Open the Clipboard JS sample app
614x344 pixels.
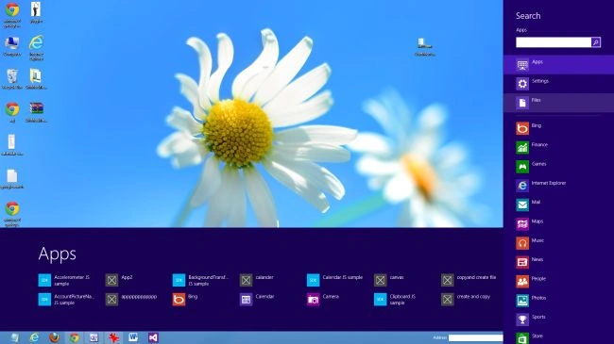(x=395, y=300)
